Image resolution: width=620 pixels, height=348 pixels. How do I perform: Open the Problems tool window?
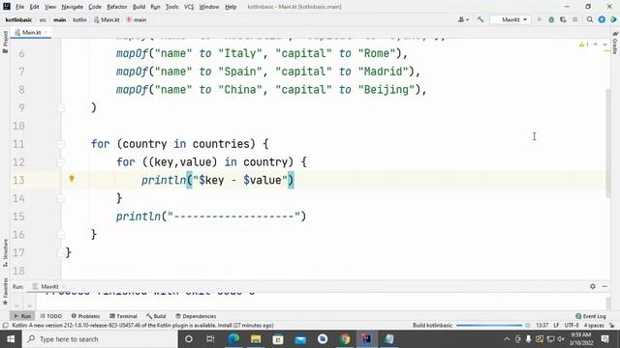tap(85, 316)
